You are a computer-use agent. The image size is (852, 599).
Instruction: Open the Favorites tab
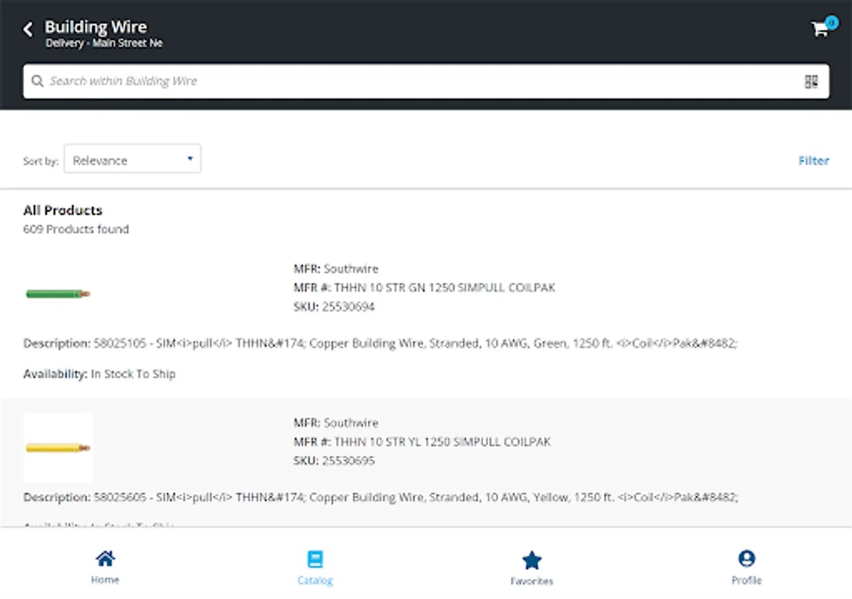(x=531, y=568)
